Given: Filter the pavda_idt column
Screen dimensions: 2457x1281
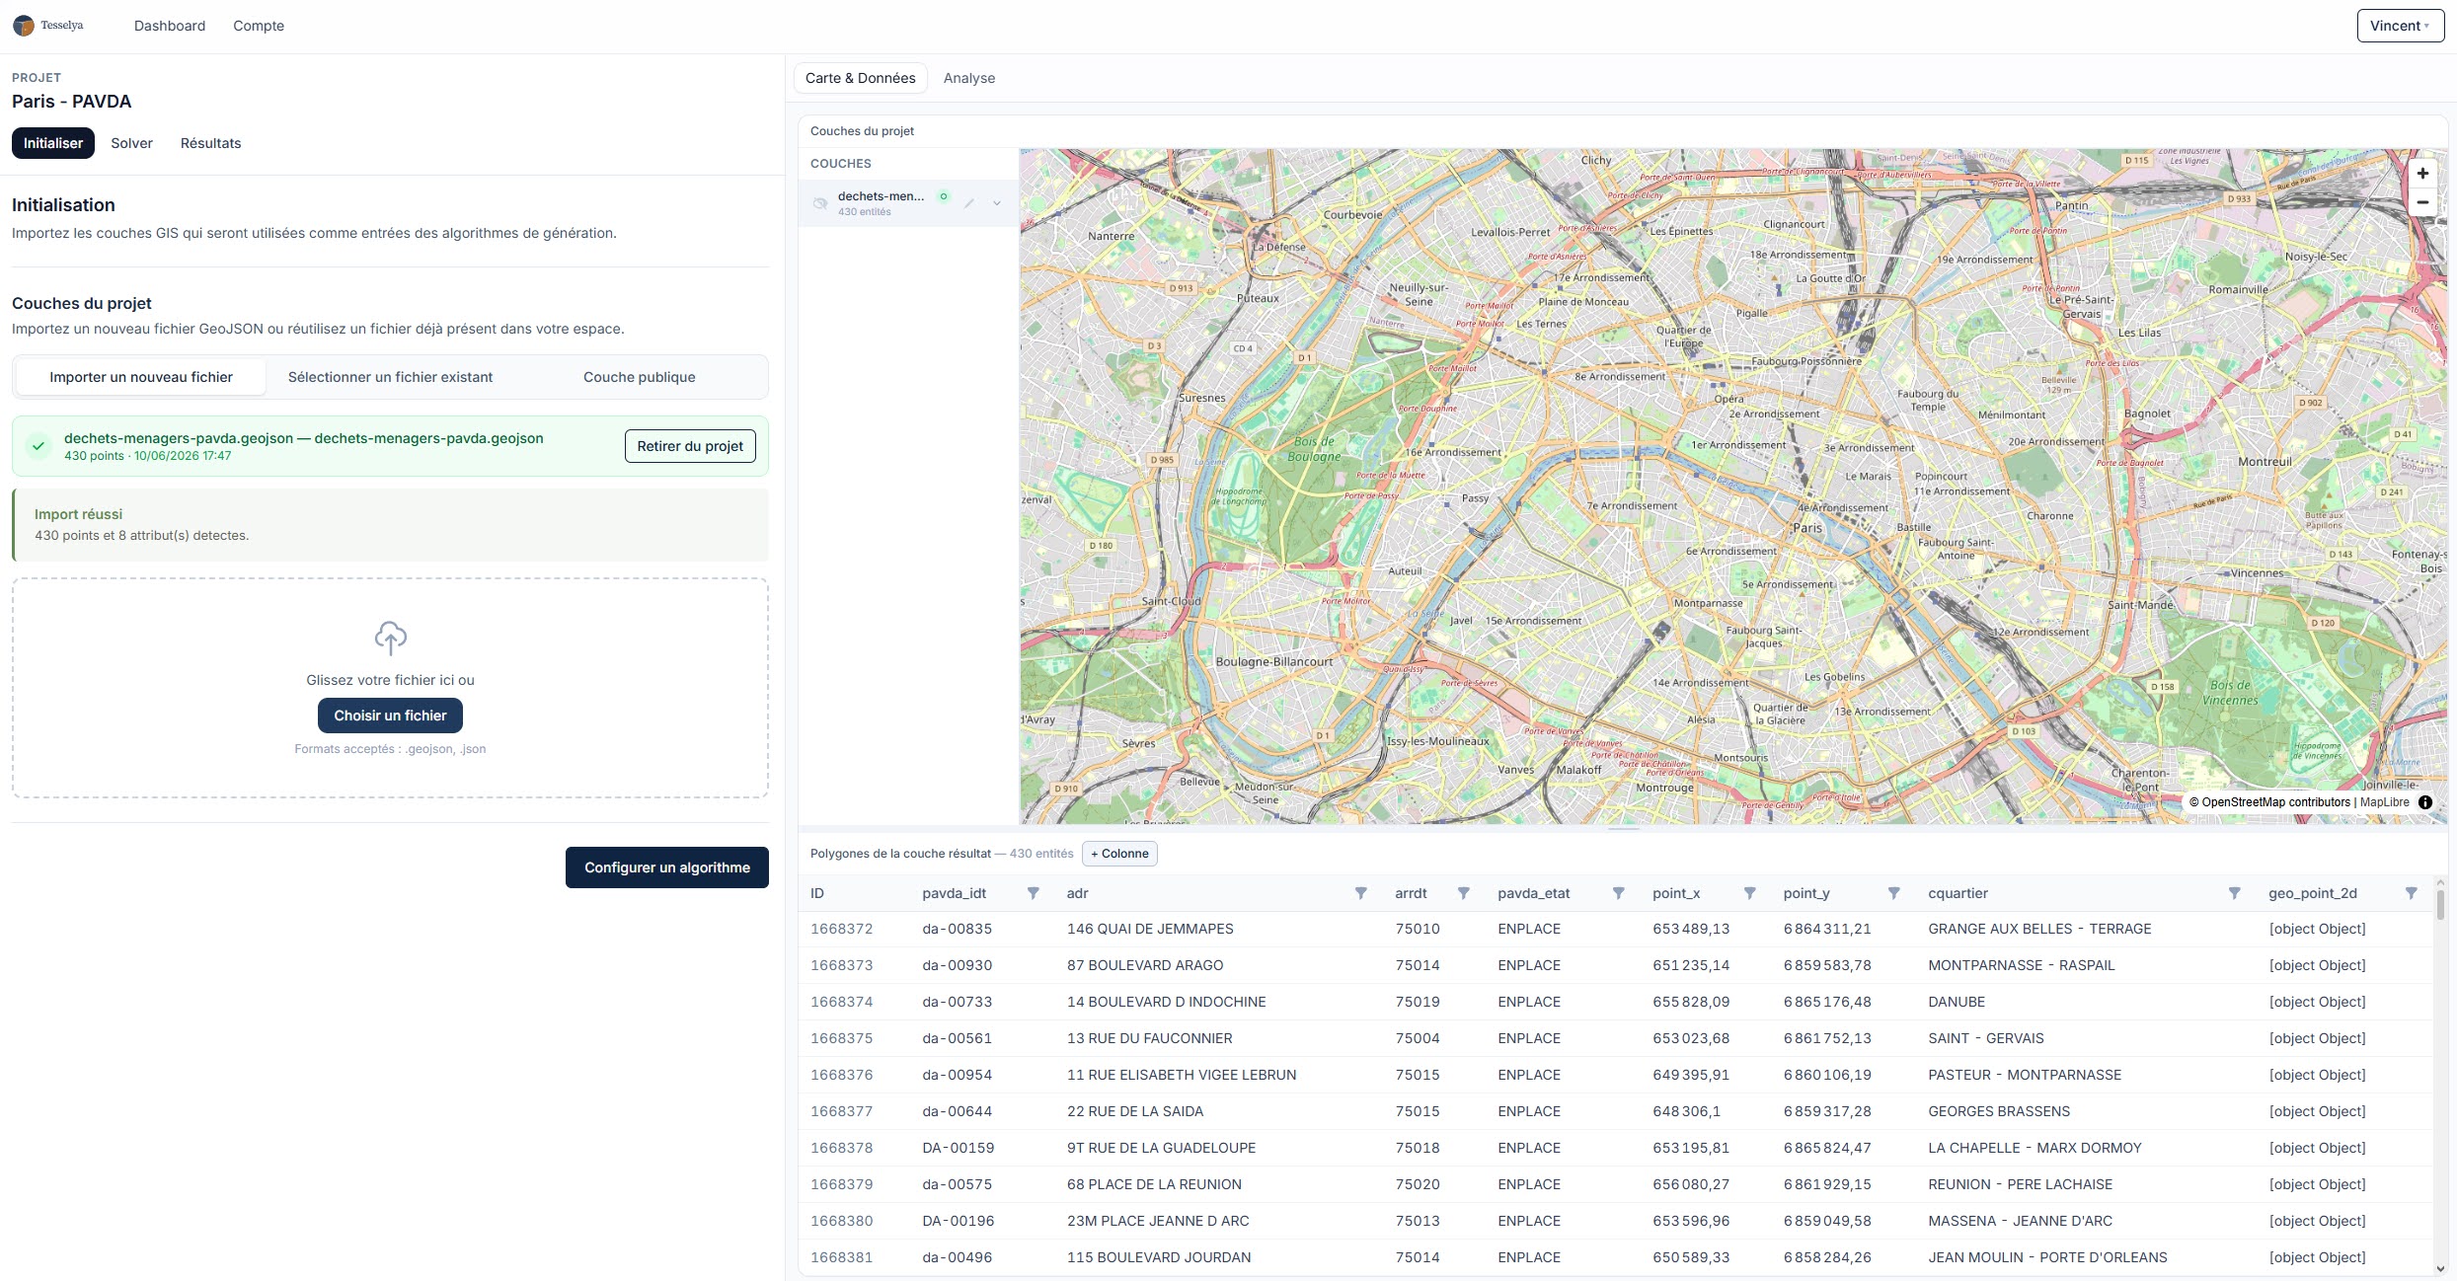Looking at the screenshot, I should click(1033, 893).
